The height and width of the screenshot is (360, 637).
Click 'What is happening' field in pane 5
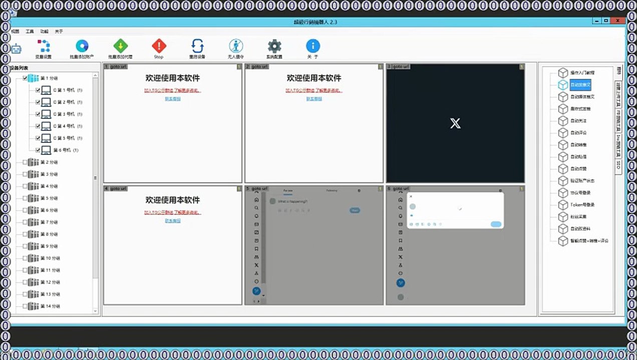pos(293,201)
